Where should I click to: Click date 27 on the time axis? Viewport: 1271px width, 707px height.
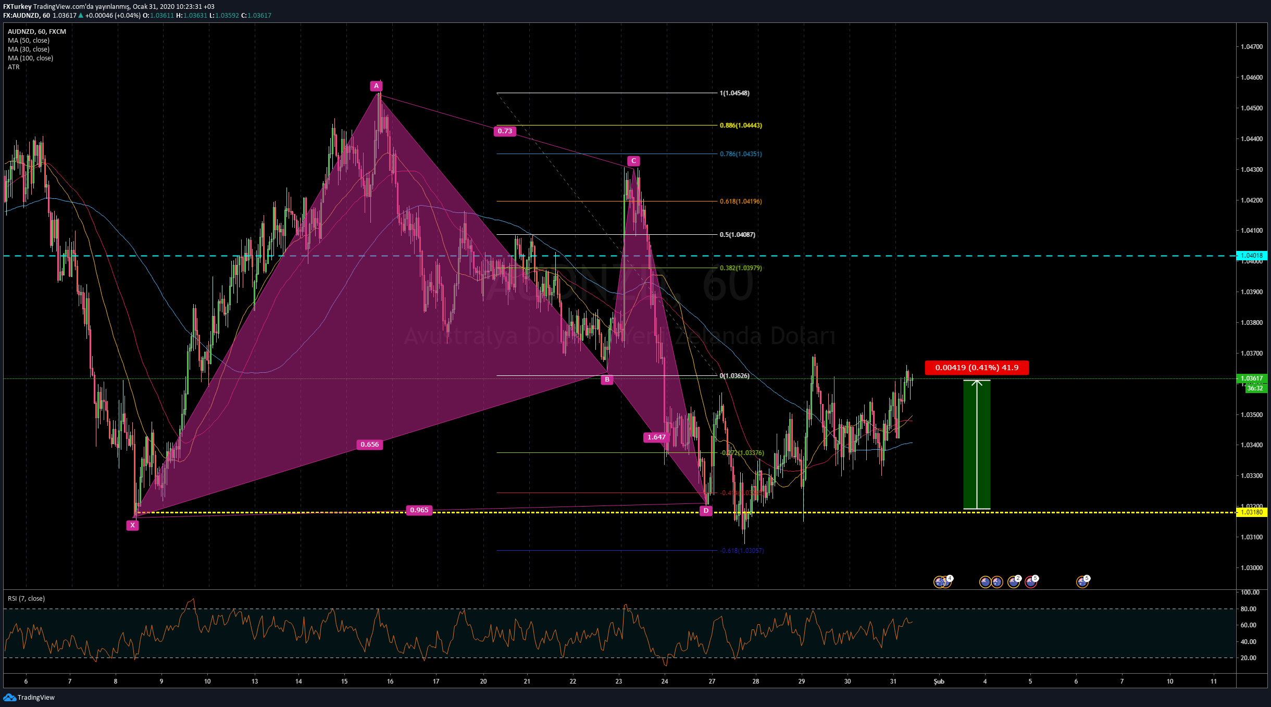pyautogui.click(x=712, y=681)
